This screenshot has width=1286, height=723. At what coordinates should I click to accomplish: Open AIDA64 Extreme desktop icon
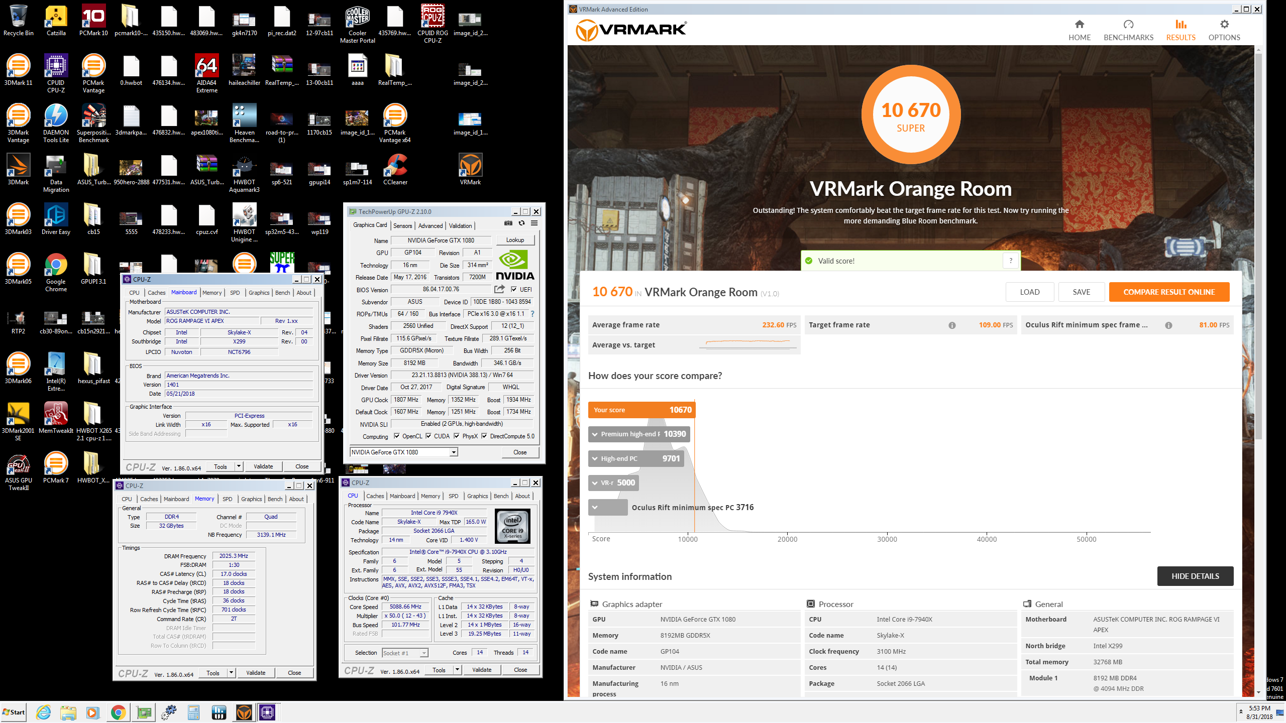207,73
